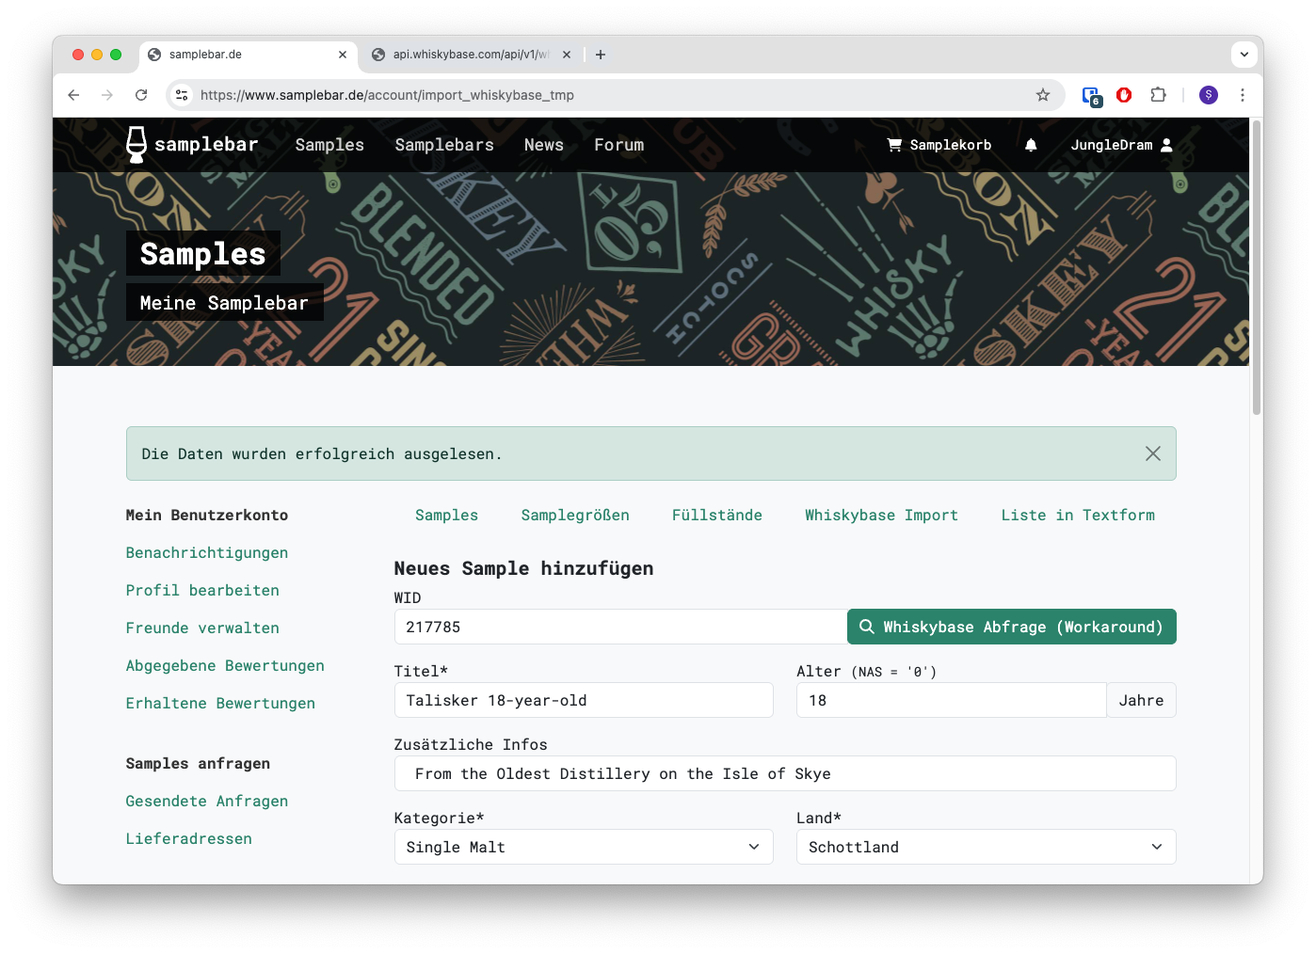Expand the Land dropdown showing Schottland
1316x954 pixels.
(986, 847)
